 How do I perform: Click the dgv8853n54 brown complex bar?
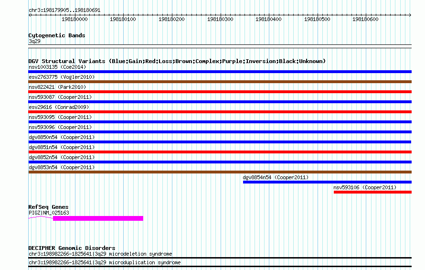click(220, 172)
